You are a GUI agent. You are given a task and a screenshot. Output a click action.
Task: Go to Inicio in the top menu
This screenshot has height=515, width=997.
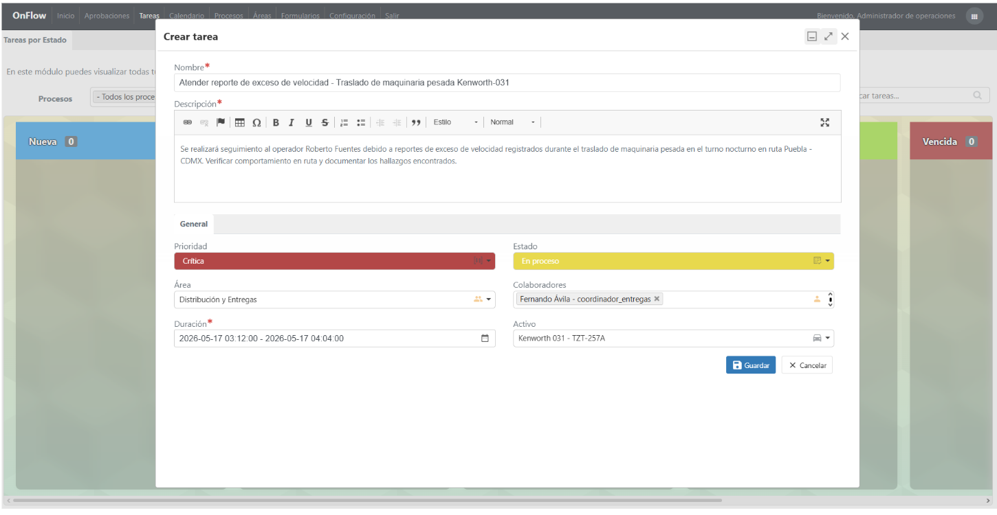click(66, 15)
